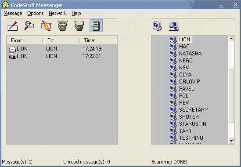The image size is (241, 167).
Task: Click the lightning bolt quick message icon
Action: (46, 25)
